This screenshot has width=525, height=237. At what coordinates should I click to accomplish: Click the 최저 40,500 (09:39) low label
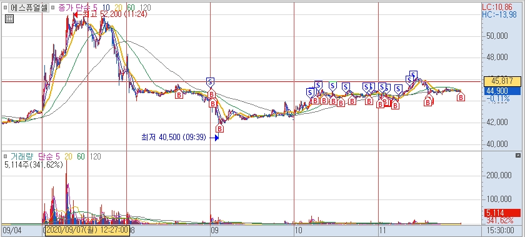[x=174, y=138]
